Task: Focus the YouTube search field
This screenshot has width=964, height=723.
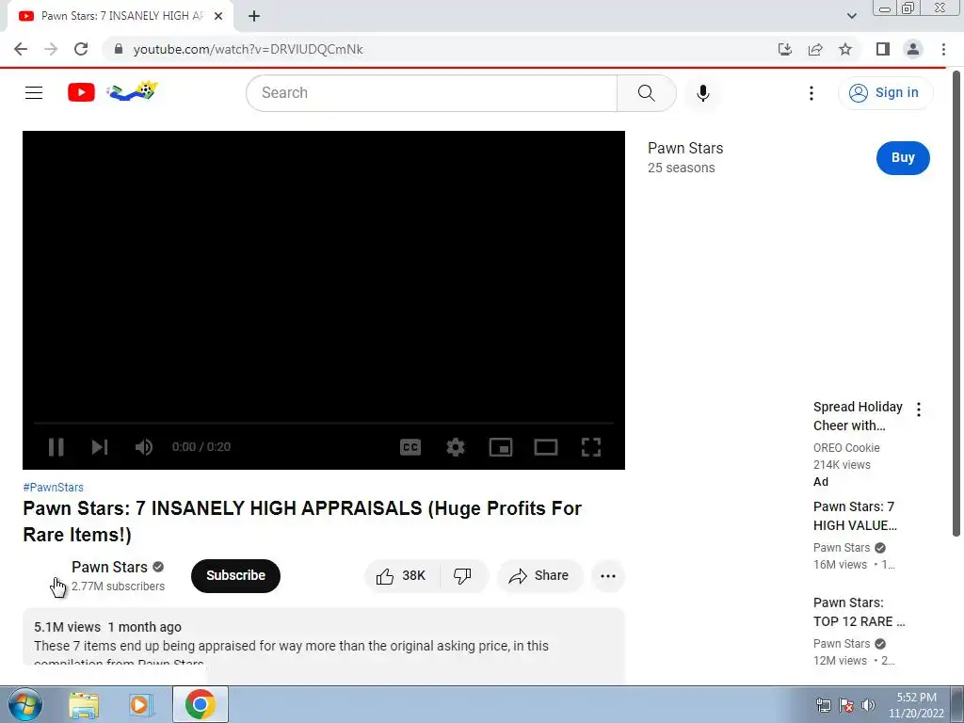Action: [x=431, y=93]
